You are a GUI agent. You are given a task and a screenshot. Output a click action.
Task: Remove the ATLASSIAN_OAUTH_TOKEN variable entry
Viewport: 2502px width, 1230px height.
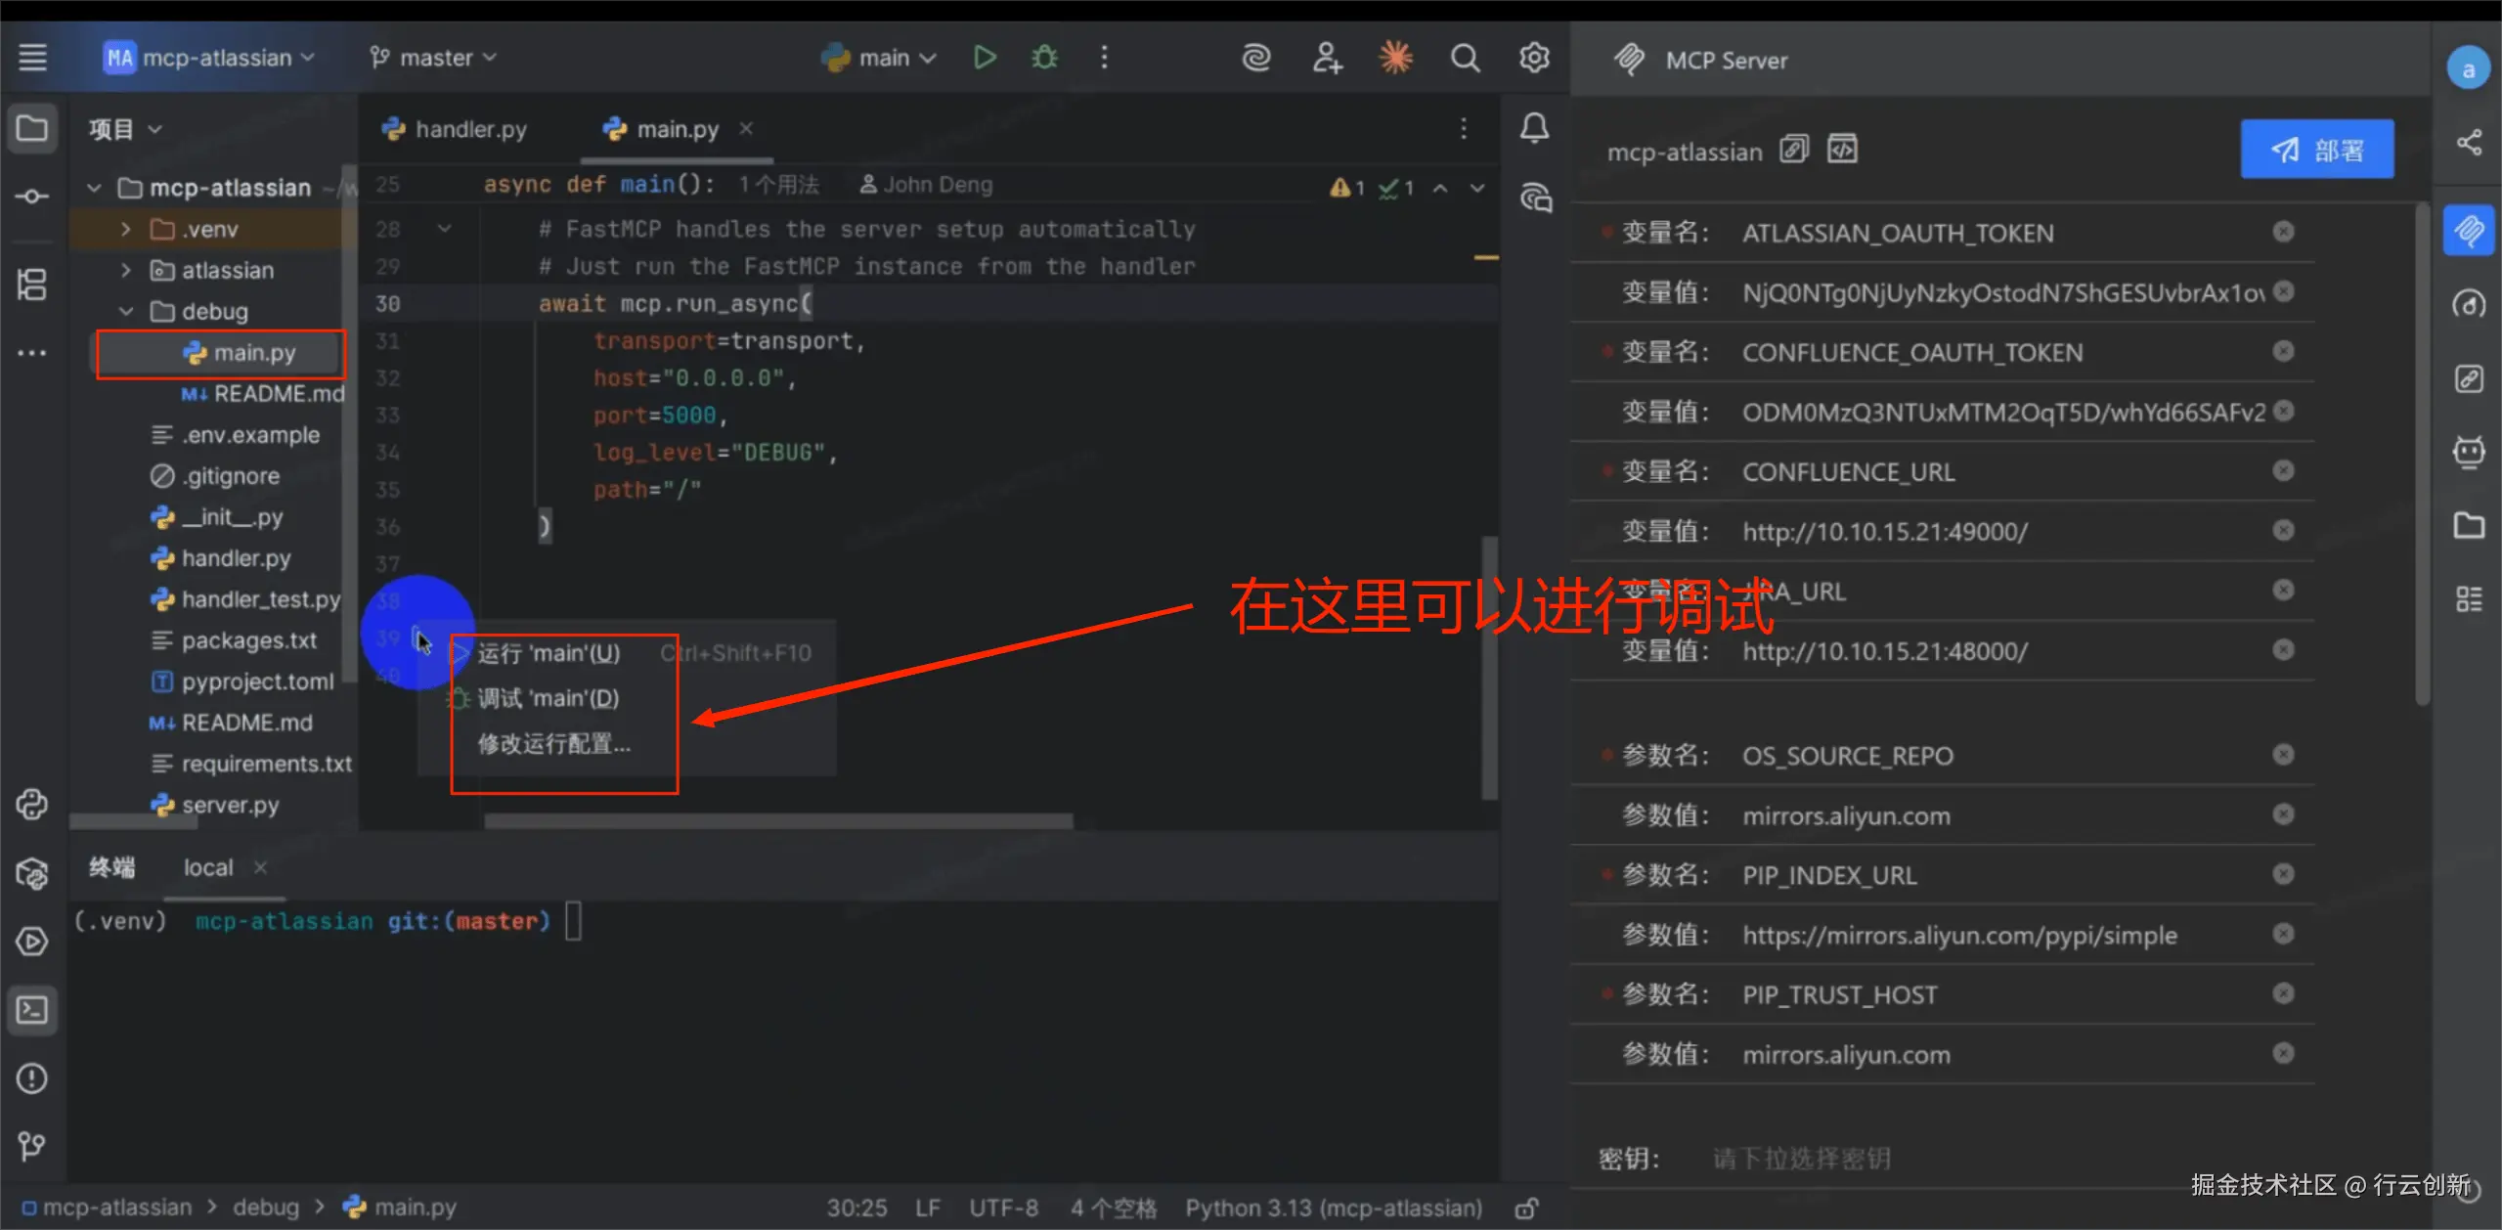click(2282, 232)
